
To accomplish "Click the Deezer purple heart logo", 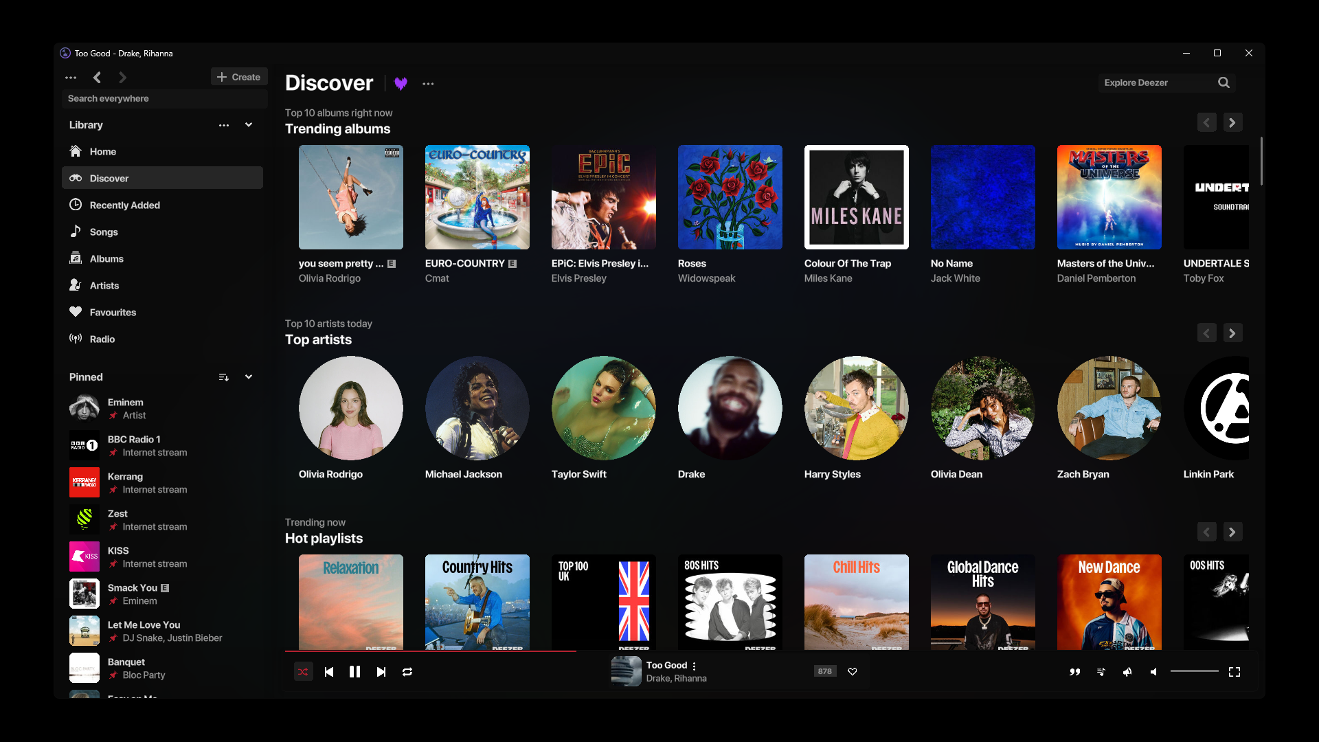I will click(401, 84).
